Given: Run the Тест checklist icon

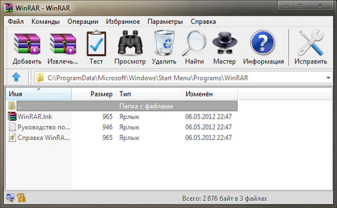Looking at the screenshot, I should (96, 43).
